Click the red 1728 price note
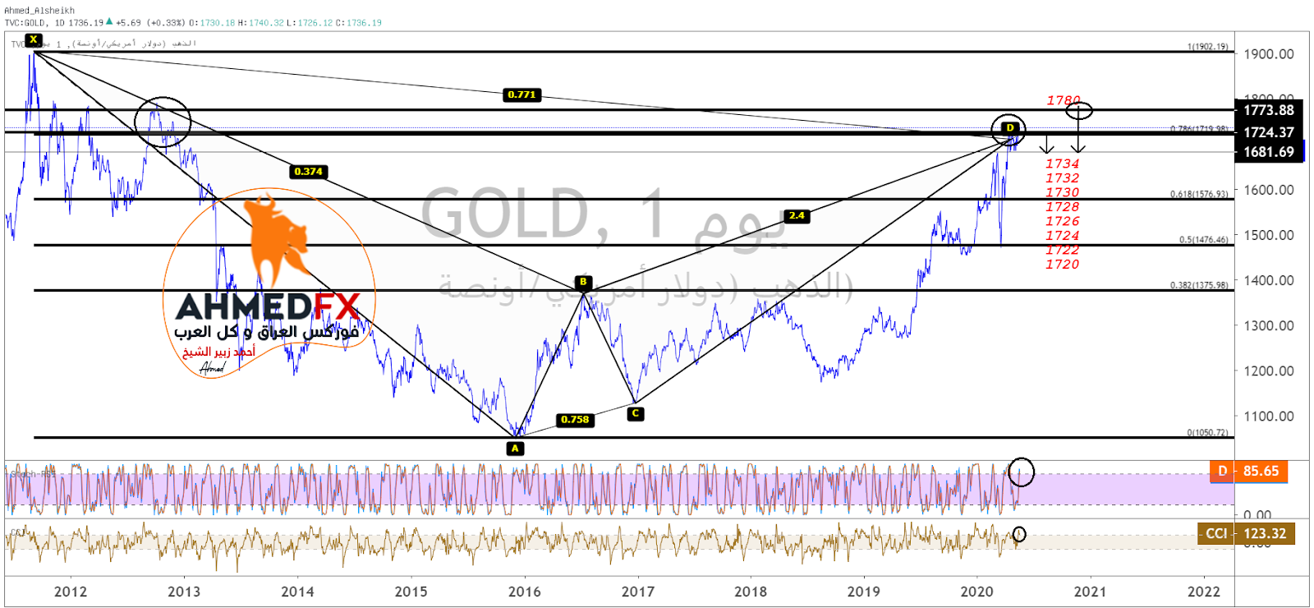 (1063, 207)
